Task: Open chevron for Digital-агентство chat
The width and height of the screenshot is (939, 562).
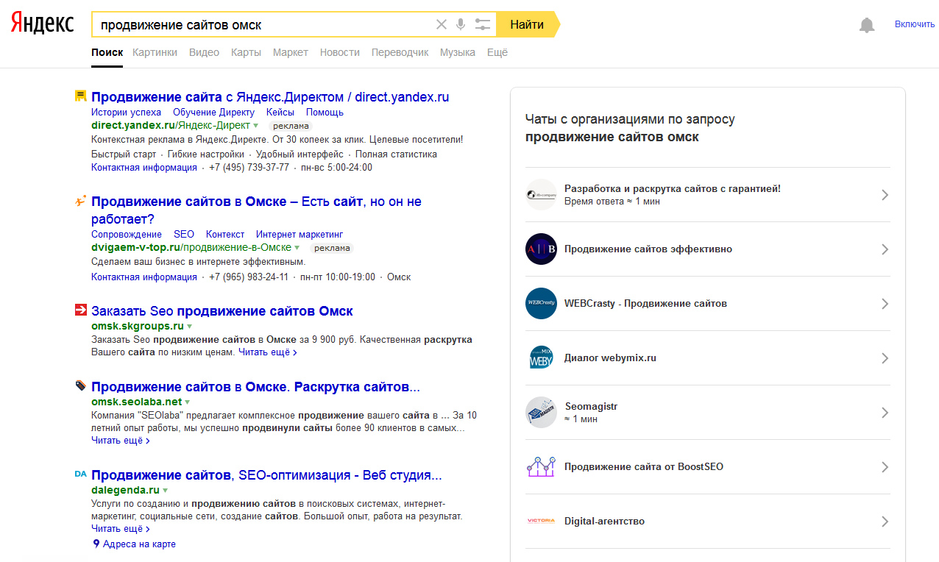Action: click(x=885, y=522)
